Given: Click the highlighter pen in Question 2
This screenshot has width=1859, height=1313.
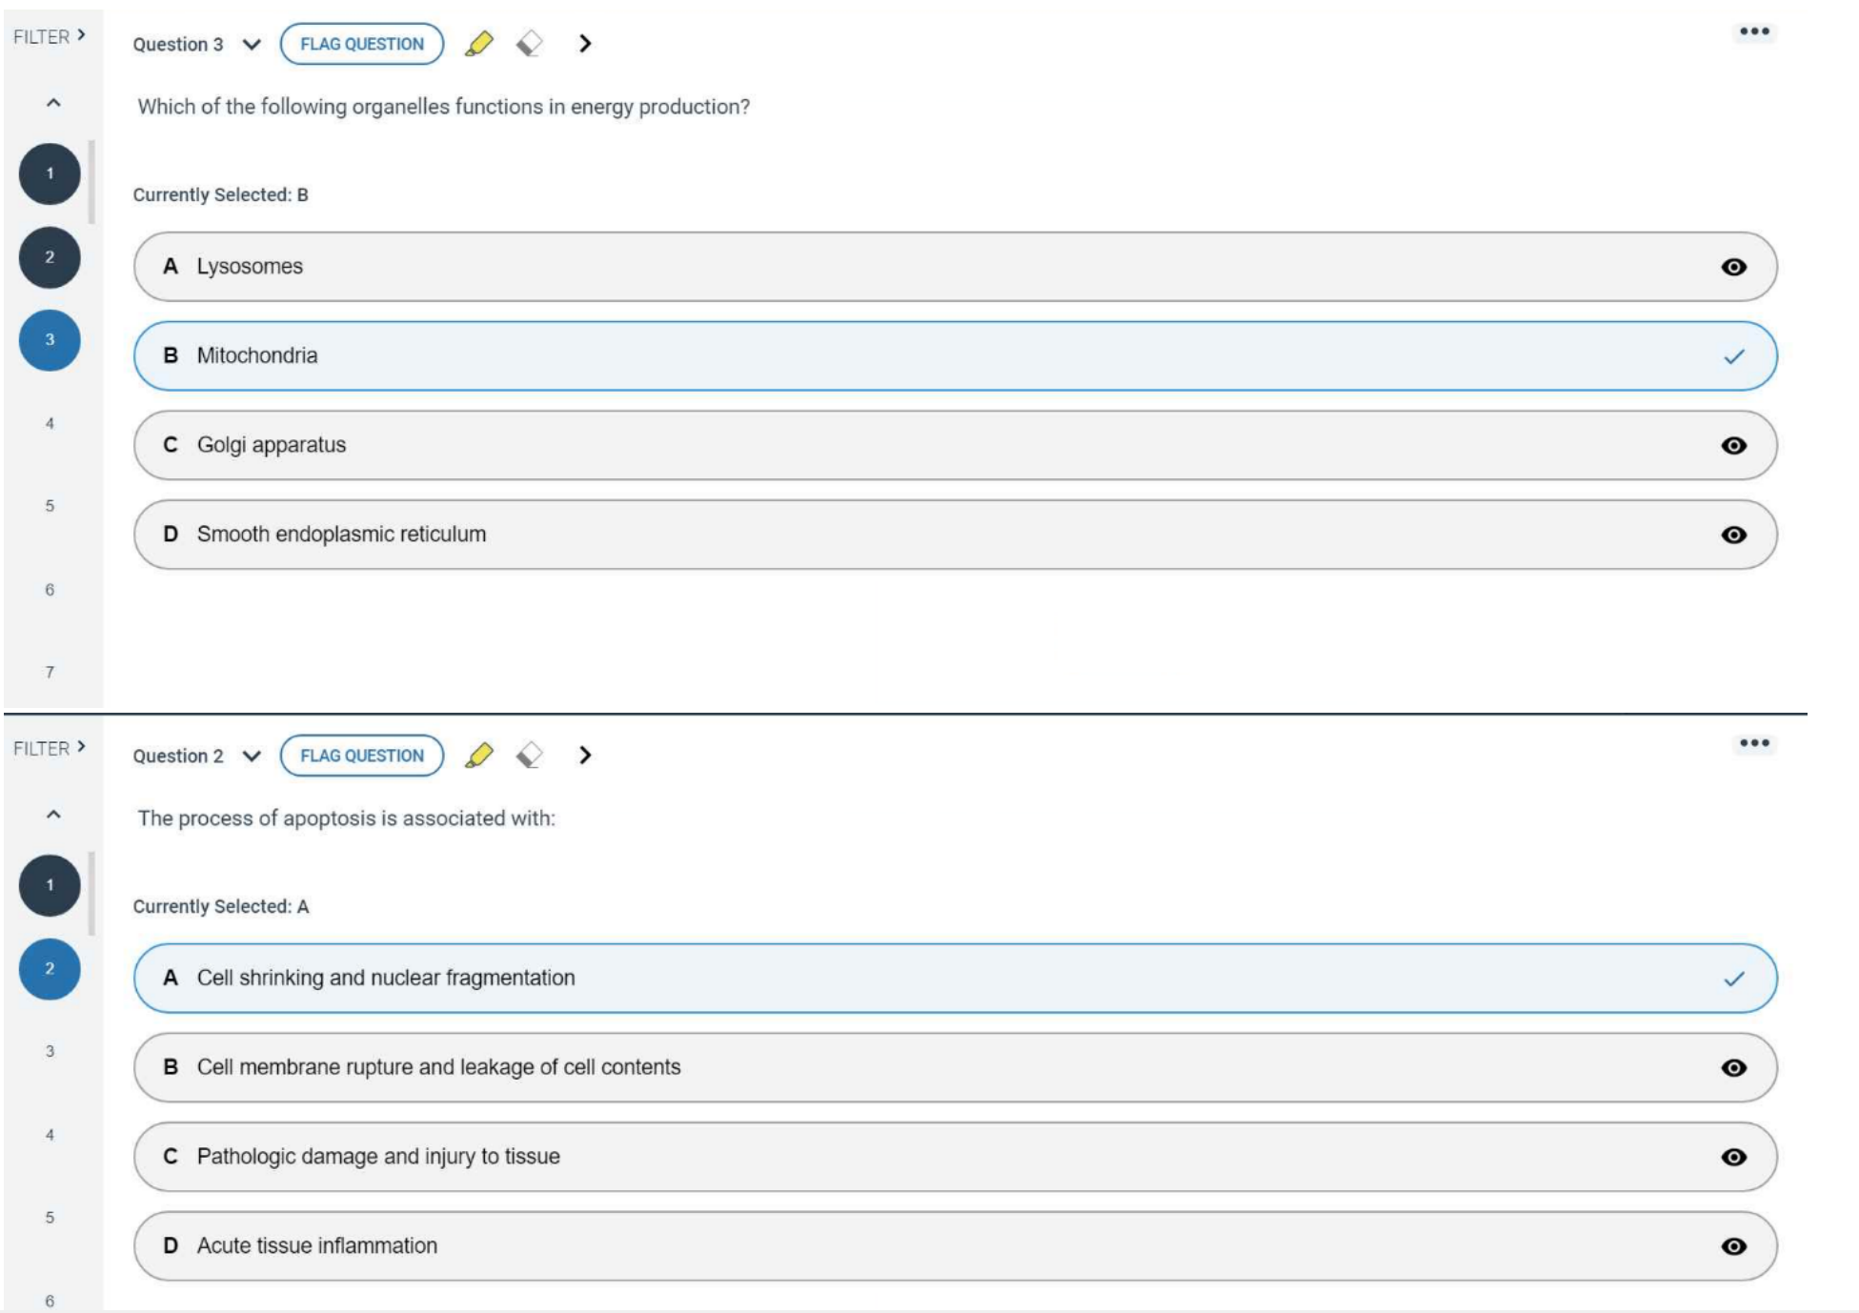Looking at the screenshot, I should click(479, 756).
